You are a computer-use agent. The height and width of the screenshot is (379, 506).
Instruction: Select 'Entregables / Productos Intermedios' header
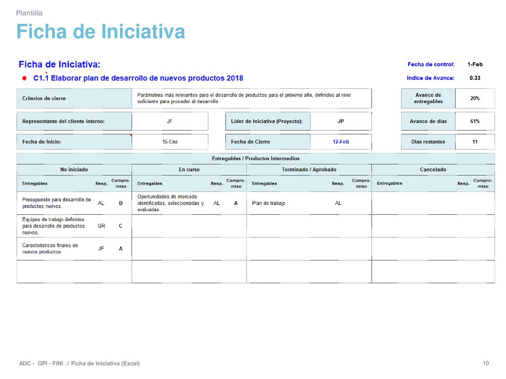click(255, 158)
